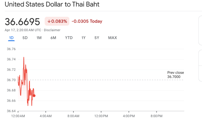Open the Disclaimer link
Viewport: 202px width, 122px height.
(x=52, y=30)
